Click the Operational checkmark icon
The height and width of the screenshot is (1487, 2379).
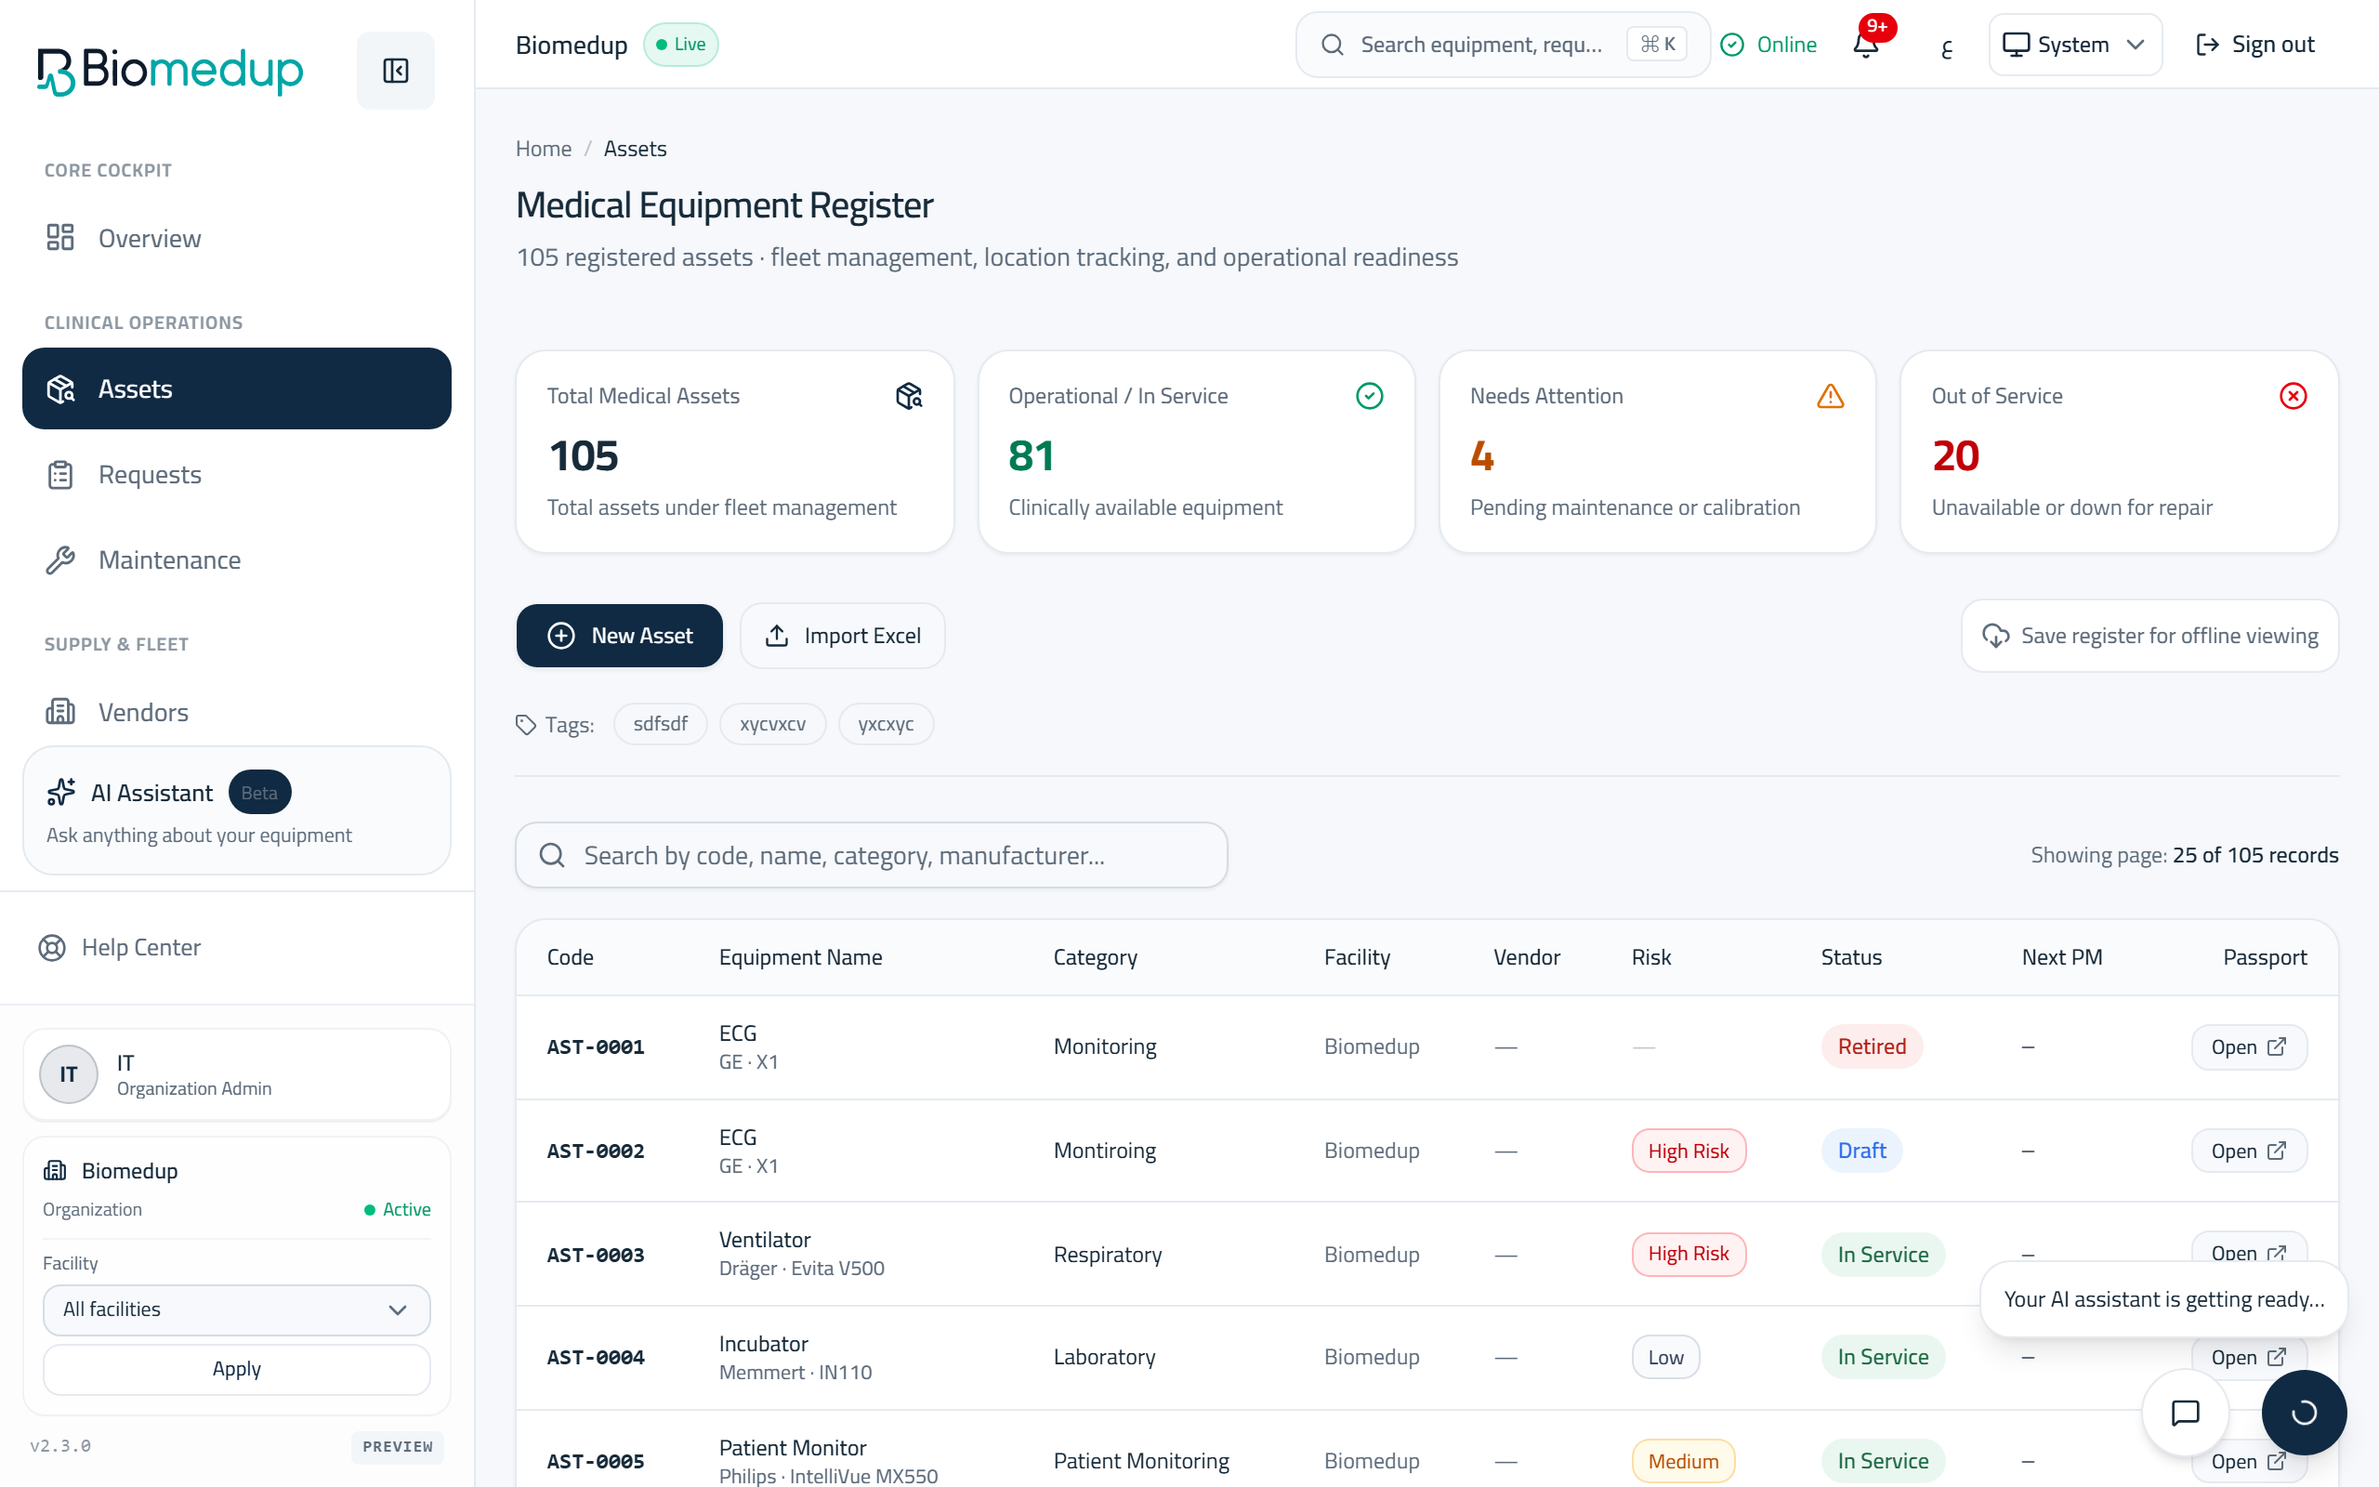pos(1370,395)
